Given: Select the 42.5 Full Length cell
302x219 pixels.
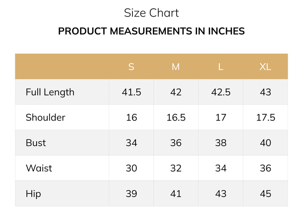Looking at the screenshot, I should pyautogui.click(x=221, y=92).
